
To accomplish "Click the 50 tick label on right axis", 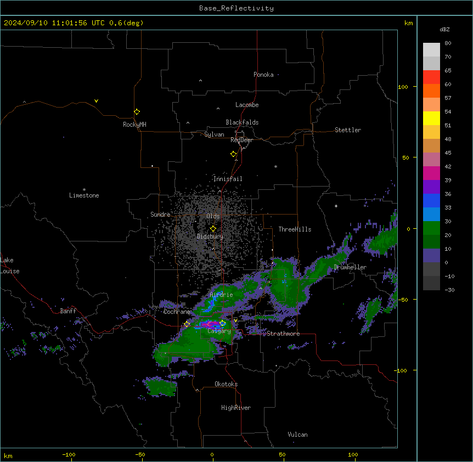I will click(x=406, y=157).
